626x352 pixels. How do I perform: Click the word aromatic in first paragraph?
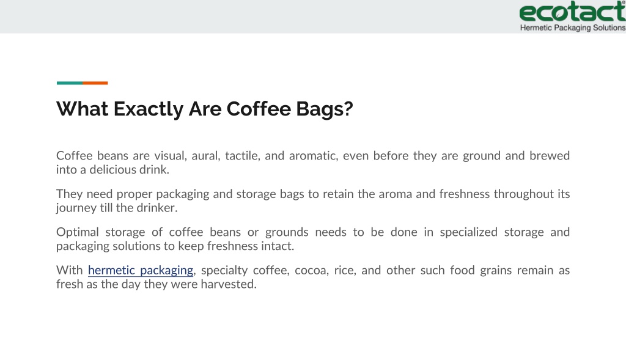[x=314, y=156]
